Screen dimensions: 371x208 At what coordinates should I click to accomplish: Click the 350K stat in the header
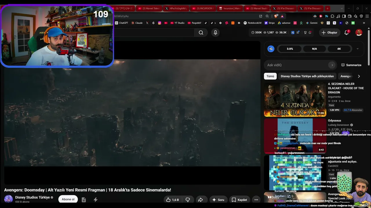(x=257, y=33)
